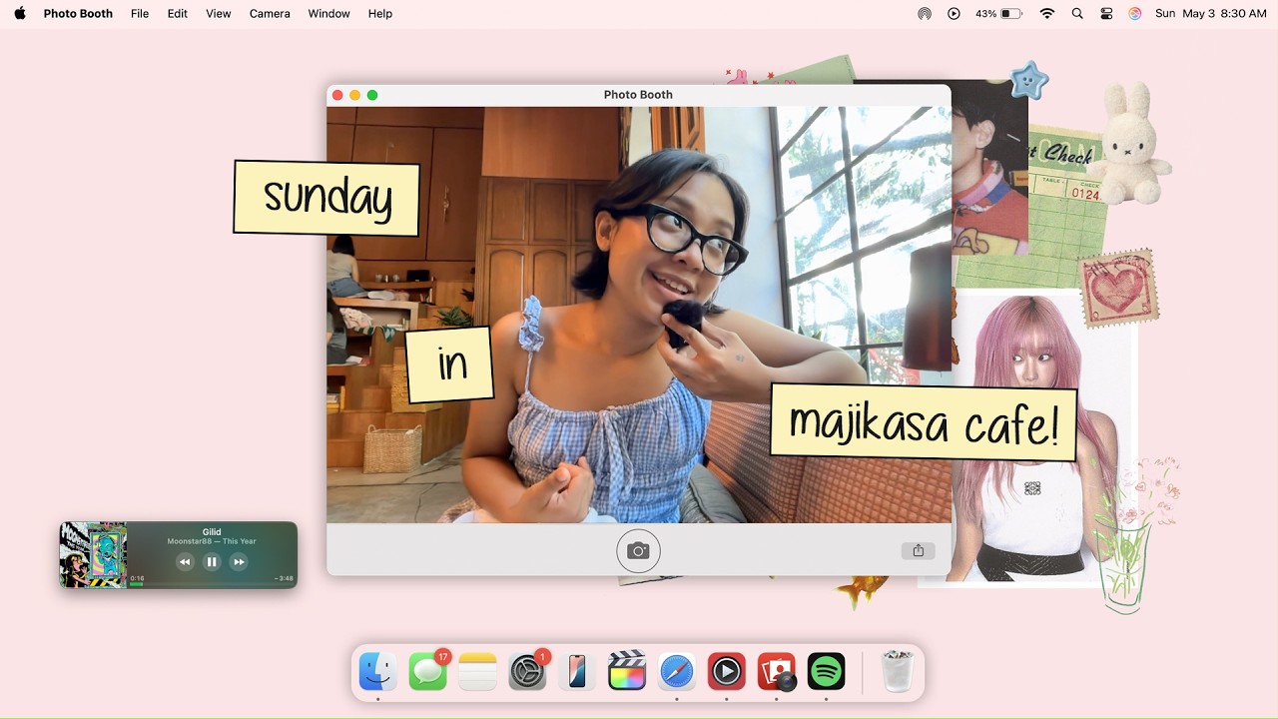Close the Photo Booth window

(x=337, y=95)
